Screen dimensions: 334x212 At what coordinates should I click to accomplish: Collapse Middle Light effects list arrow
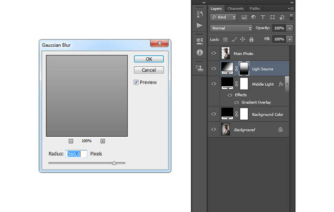(287, 84)
